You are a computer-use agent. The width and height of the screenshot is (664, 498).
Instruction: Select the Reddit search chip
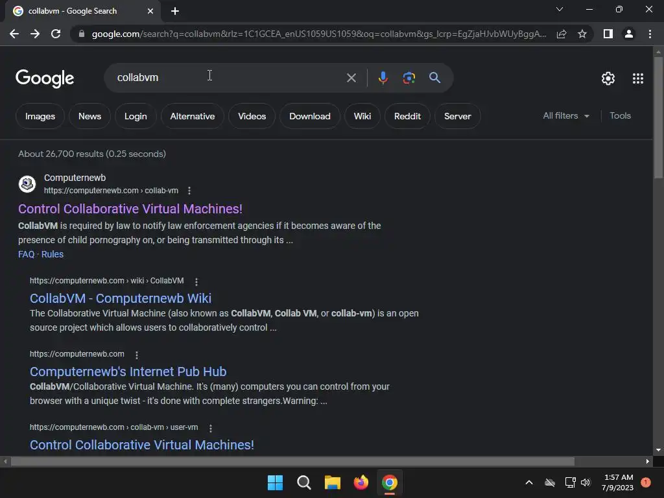(x=407, y=117)
